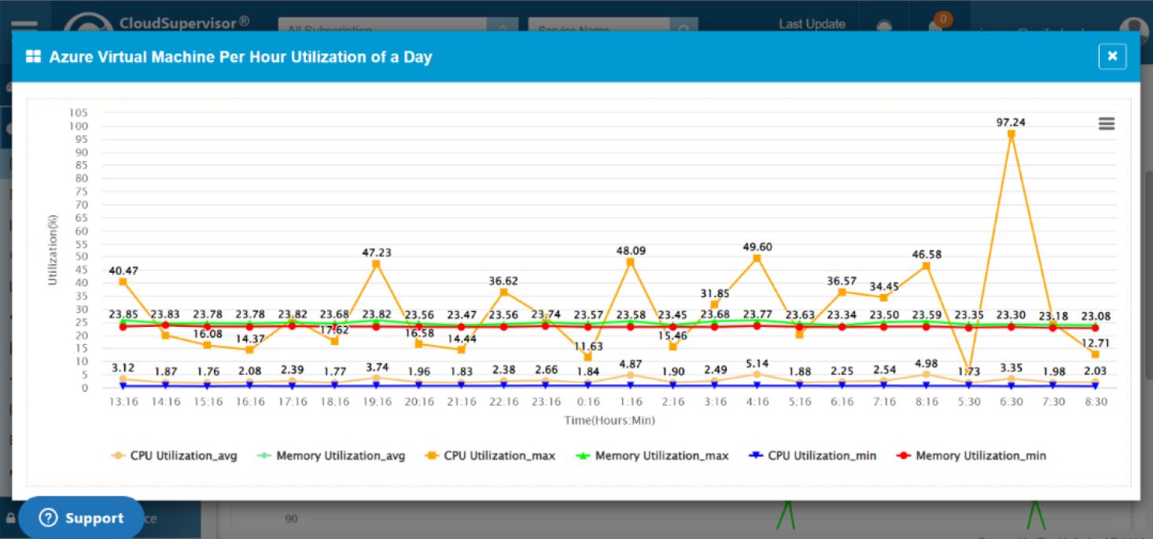Click the 12.71 data label
Screen dimensions: 1153x539
tap(1096, 343)
